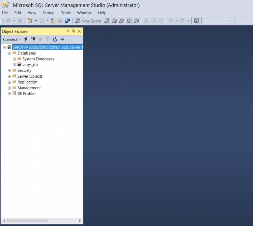Viewport: 253px width, 226px height.
Task: Expand the Security folder
Action: 9,71
